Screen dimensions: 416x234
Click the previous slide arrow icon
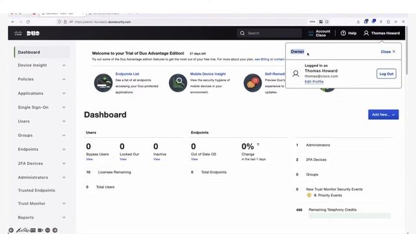tap(11, 230)
